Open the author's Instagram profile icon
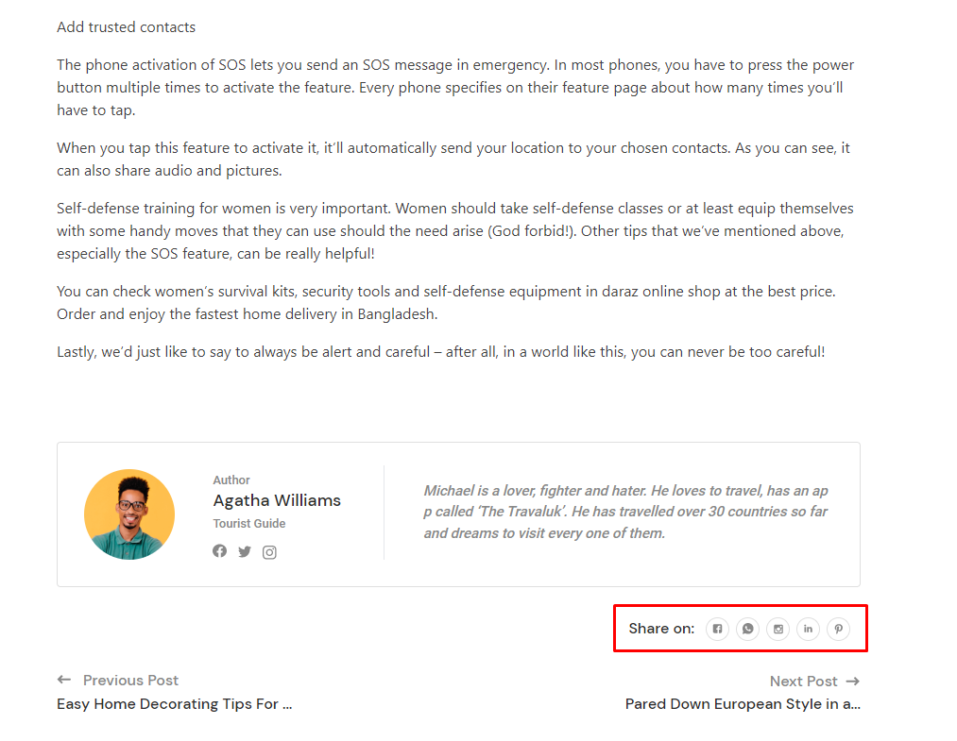The image size is (957, 741). (x=269, y=552)
